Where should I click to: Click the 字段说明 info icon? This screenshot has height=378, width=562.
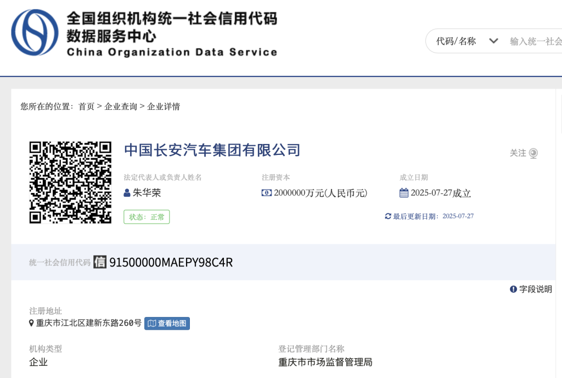tap(513, 289)
